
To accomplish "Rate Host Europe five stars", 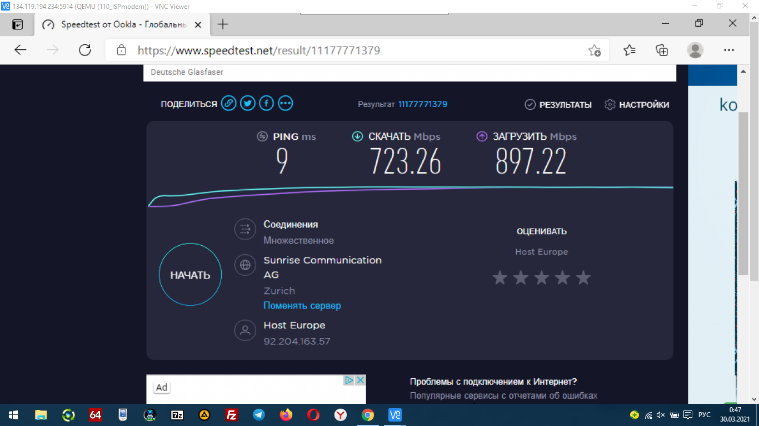I will click(583, 277).
